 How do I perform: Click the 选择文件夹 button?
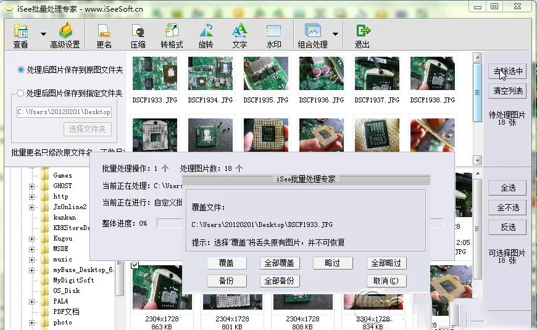(x=88, y=129)
